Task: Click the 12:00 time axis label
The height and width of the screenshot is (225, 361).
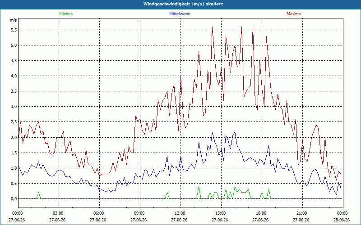Action: click(x=180, y=213)
